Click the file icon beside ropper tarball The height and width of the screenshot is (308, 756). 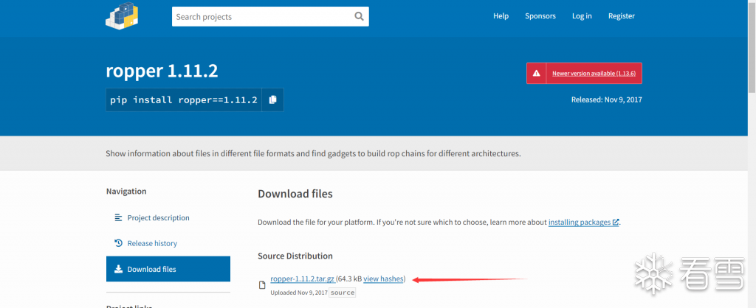click(262, 285)
